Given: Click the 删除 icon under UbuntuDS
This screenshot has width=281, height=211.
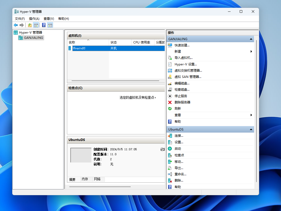Looking at the screenshot, I should (x=170, y=181).
